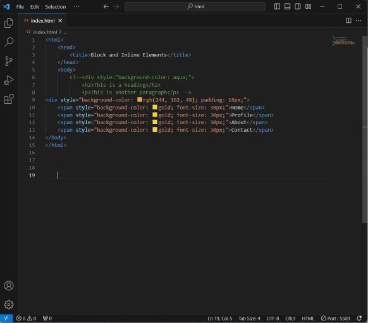
Task: Toggle the bottom panel layout button
Action: coord(287,6)
